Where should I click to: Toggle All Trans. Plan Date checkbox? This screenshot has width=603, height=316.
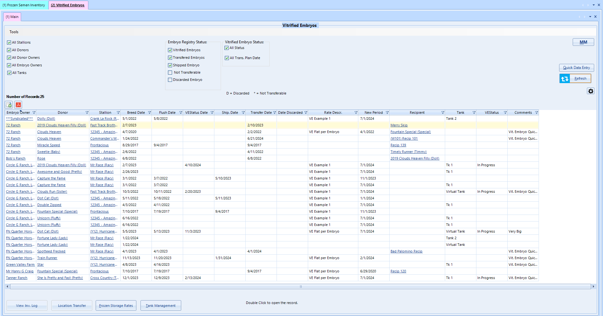click(227, 58)
